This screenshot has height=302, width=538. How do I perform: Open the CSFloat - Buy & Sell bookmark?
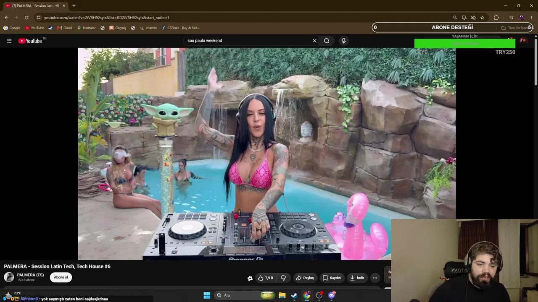(180, 28)
